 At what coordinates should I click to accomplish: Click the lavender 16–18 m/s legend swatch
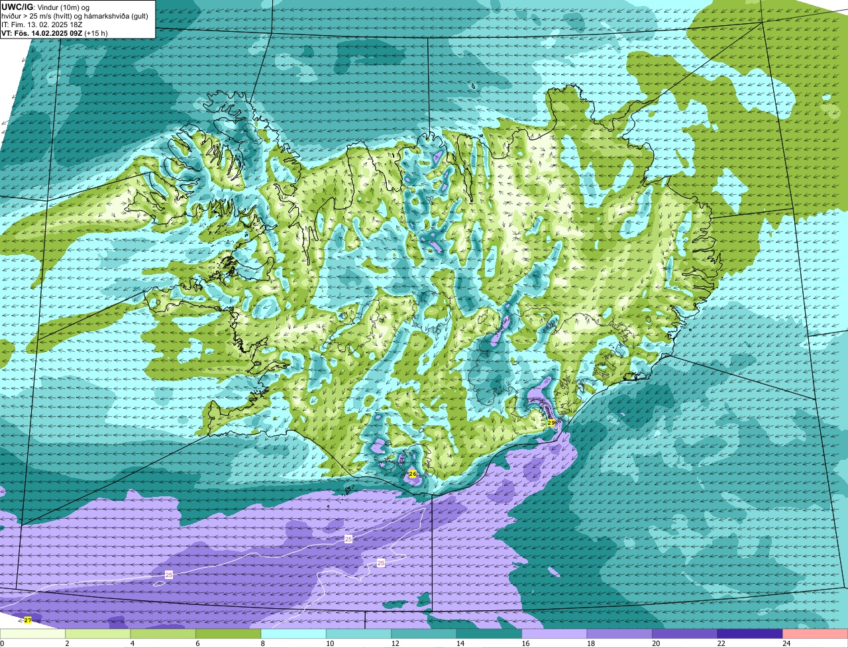[555, 634]
